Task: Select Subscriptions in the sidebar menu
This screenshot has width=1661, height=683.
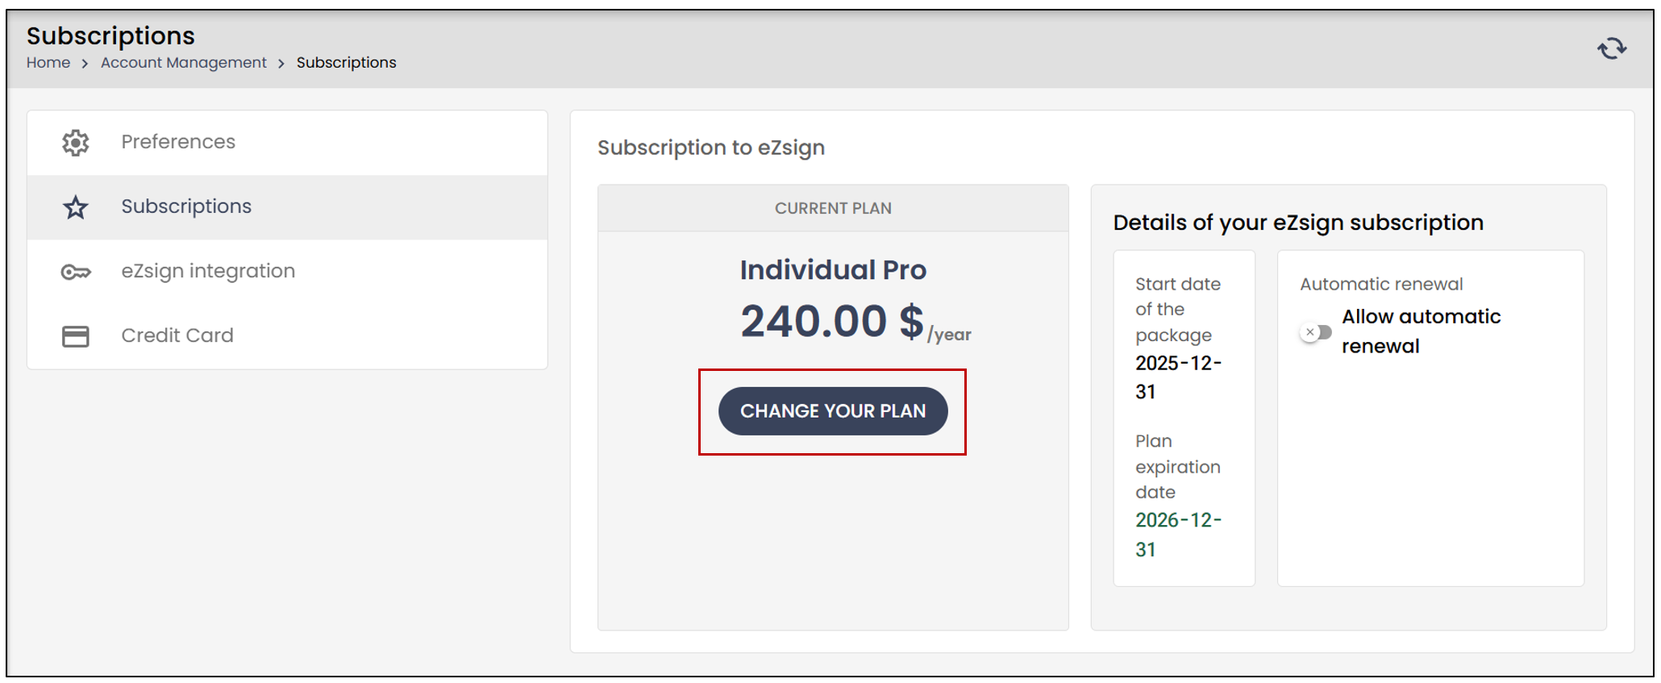Action: (287, 207)
